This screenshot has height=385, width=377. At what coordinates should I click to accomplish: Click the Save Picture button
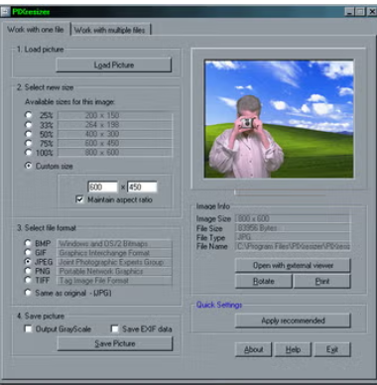[x=115, y=343]
